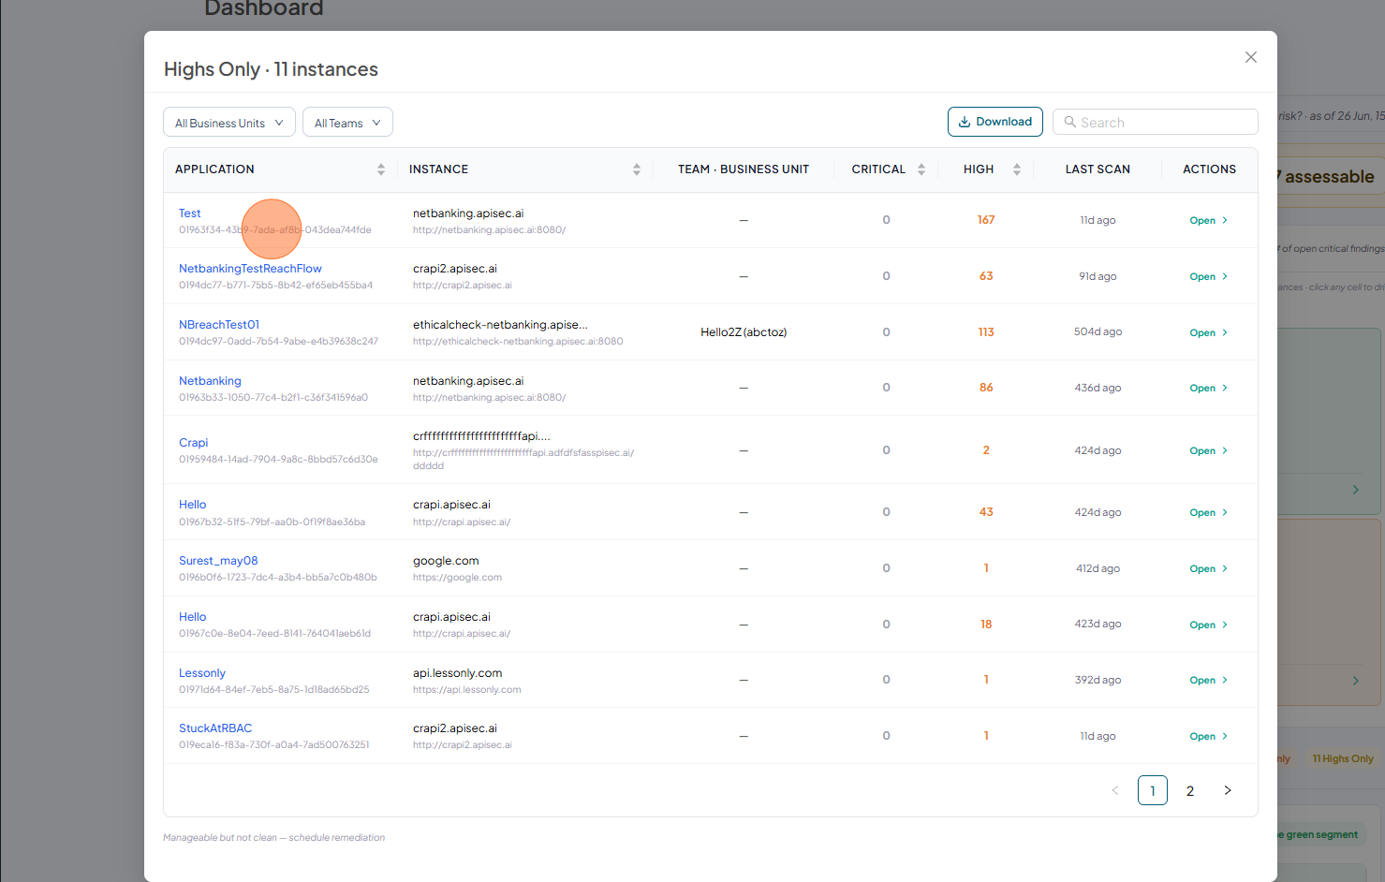Open the Lessonly application link
This screenshot has height=882, width=1385.
(202, 673)
